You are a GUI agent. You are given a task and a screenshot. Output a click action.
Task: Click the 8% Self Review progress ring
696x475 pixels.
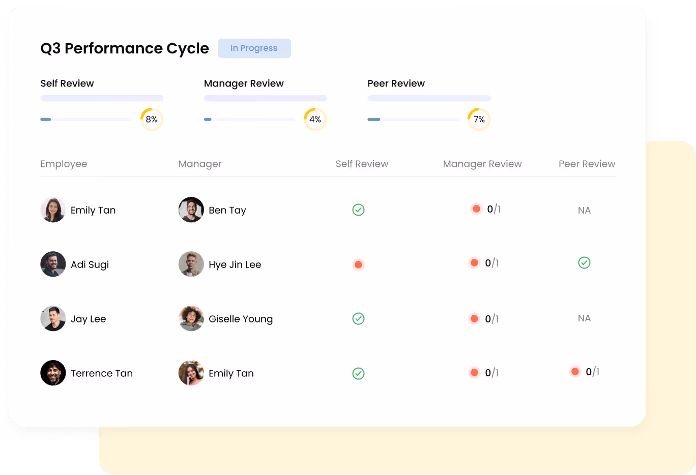[x=152, y=120]
